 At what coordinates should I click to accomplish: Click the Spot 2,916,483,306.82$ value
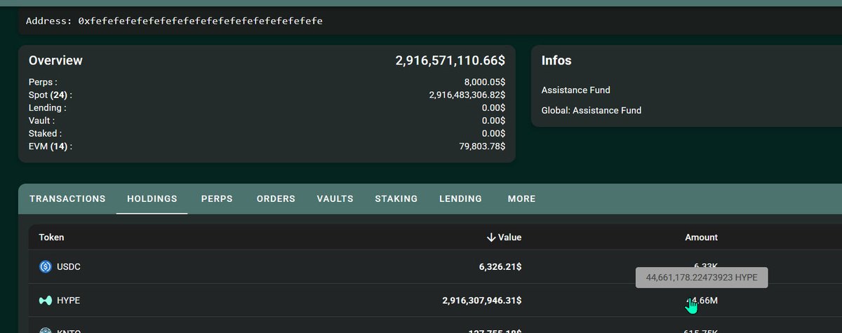pos(467,95)
